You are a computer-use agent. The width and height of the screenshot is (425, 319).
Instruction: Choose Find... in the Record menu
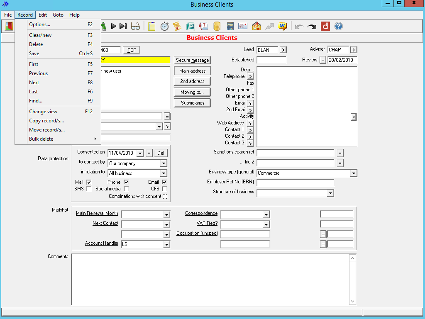click(x=36, y=101)
